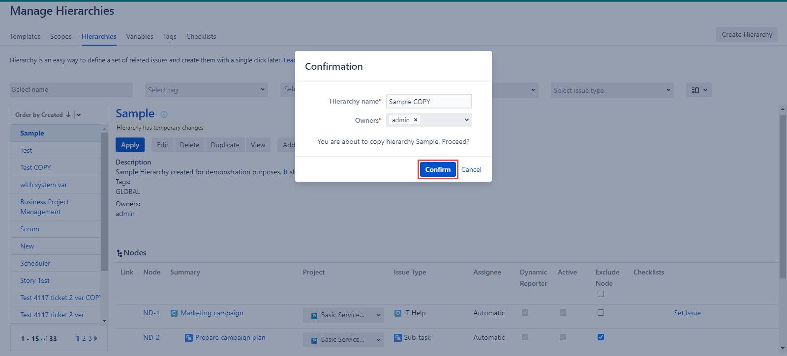Uncheck Exclude Node box for ND-2
Image resolution: width=787 pixels, height=356 pixels.
coord(601,337)
